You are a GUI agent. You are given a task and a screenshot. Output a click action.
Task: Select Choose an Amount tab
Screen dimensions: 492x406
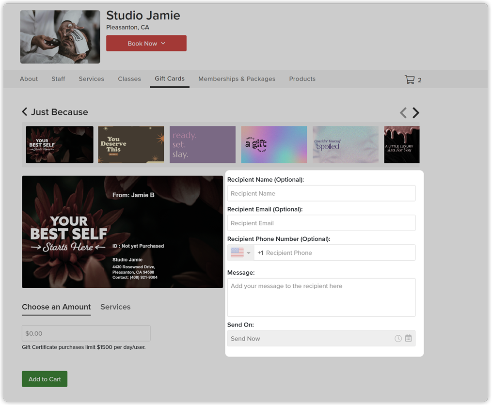click(x=56, y=307)
